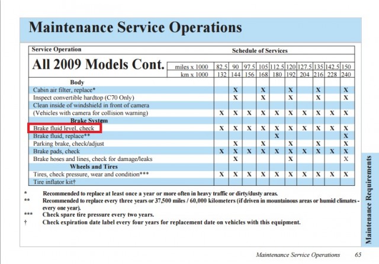Click the Tire inflator kit row label
The width and height of the screenshot is (379, 264).
point(54,182)
